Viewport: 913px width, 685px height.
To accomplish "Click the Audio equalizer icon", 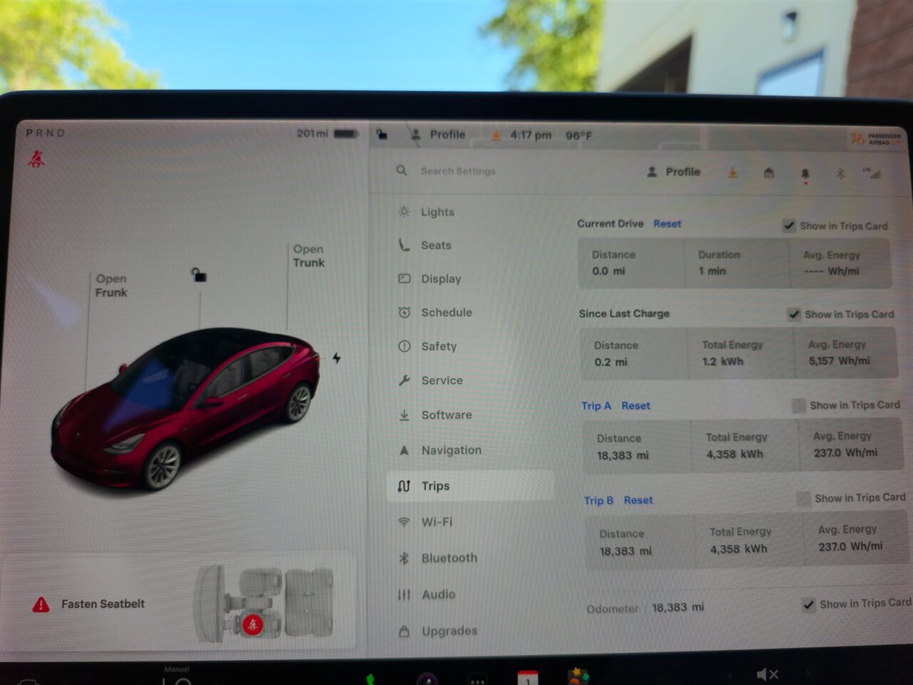I will [x=404, y=594].
